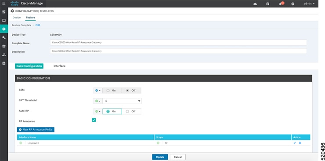This screenshot has height=161, width=325.
Task: Click the green status icon beside Loopback1
Action: click(21, 143)
